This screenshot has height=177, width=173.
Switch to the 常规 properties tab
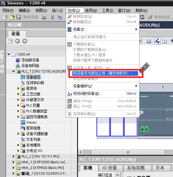[89, 168]
